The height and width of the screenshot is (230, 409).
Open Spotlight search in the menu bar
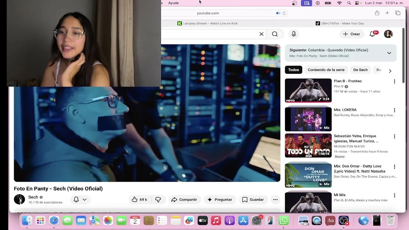(349, 3)
